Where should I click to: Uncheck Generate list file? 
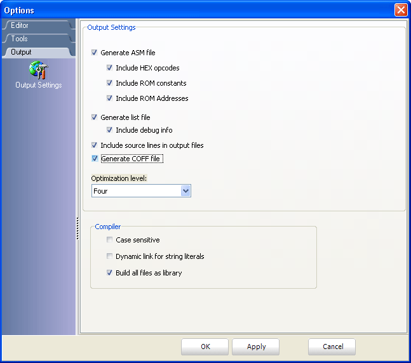[x=95, y=117]
